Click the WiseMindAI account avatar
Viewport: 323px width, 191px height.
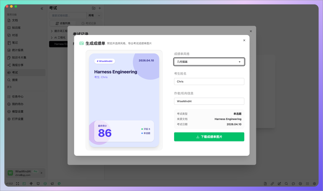point(10,173)
